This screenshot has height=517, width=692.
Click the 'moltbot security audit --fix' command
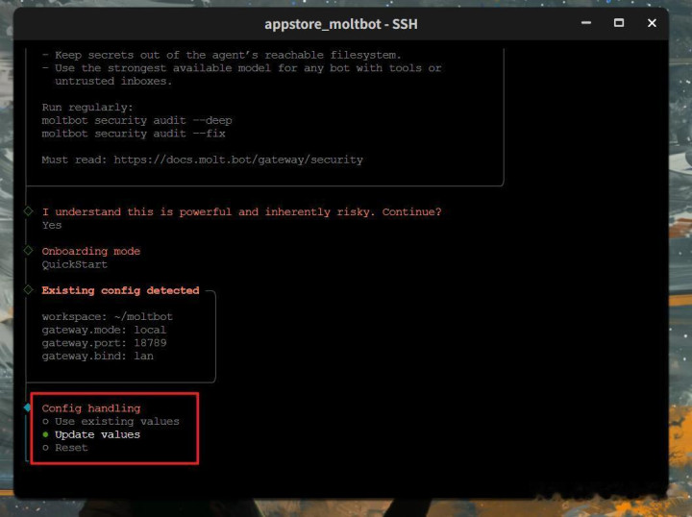click(134, 134)
